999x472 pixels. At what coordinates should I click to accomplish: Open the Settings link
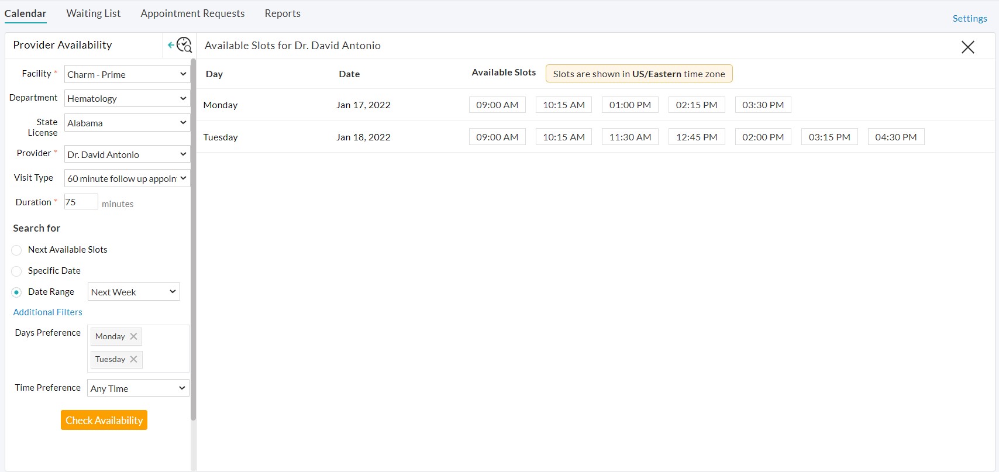pyautogui.click(x=969, y=19)
